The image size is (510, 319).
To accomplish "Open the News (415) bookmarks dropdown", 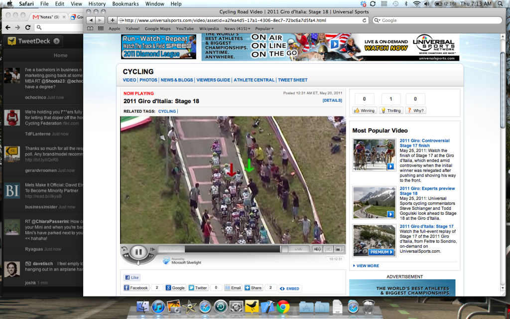I will coord(237,28).
